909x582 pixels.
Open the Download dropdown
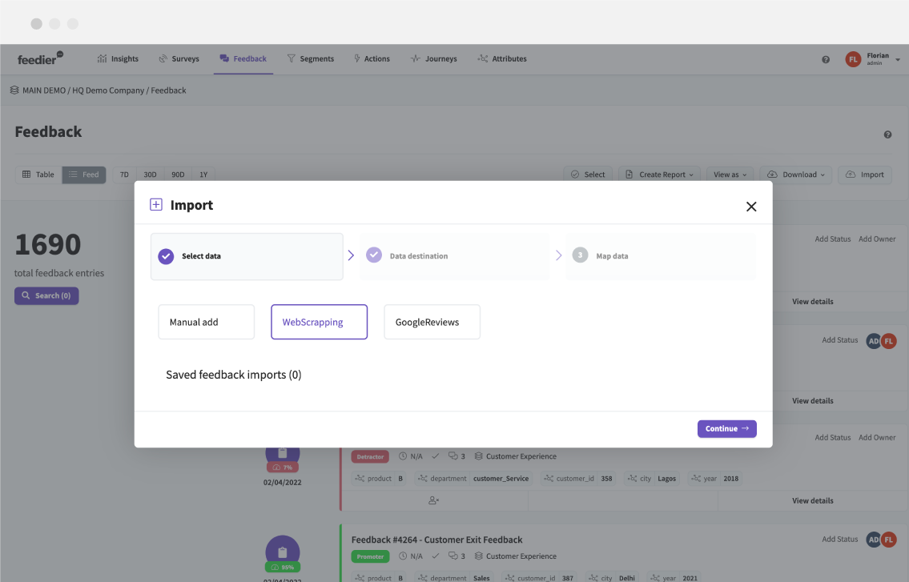(795, 174)
